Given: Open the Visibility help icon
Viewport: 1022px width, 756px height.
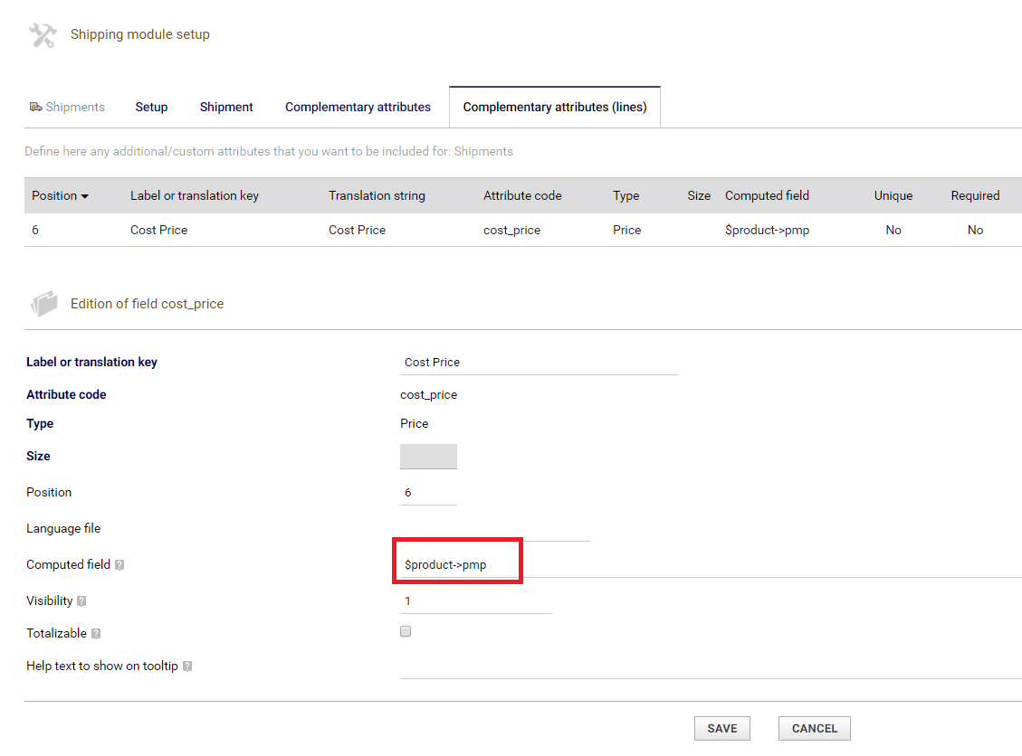Looking at the screenshot, I should pos(81,601).
